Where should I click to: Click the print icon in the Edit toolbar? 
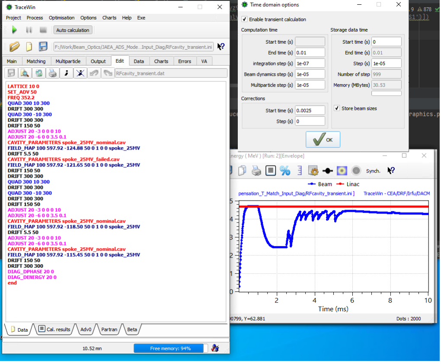point(52,73)
